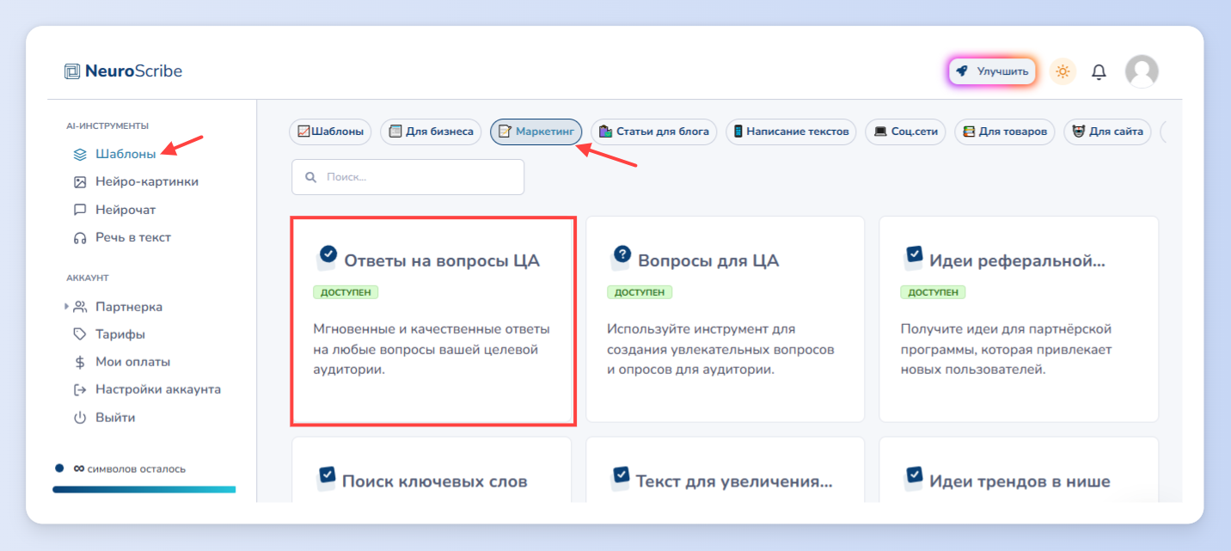Open Нейрочат in the sidebar

(x=126, y=210)
